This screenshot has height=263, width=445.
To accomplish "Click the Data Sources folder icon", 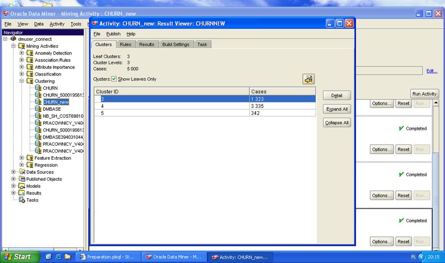I will point(22,172).
